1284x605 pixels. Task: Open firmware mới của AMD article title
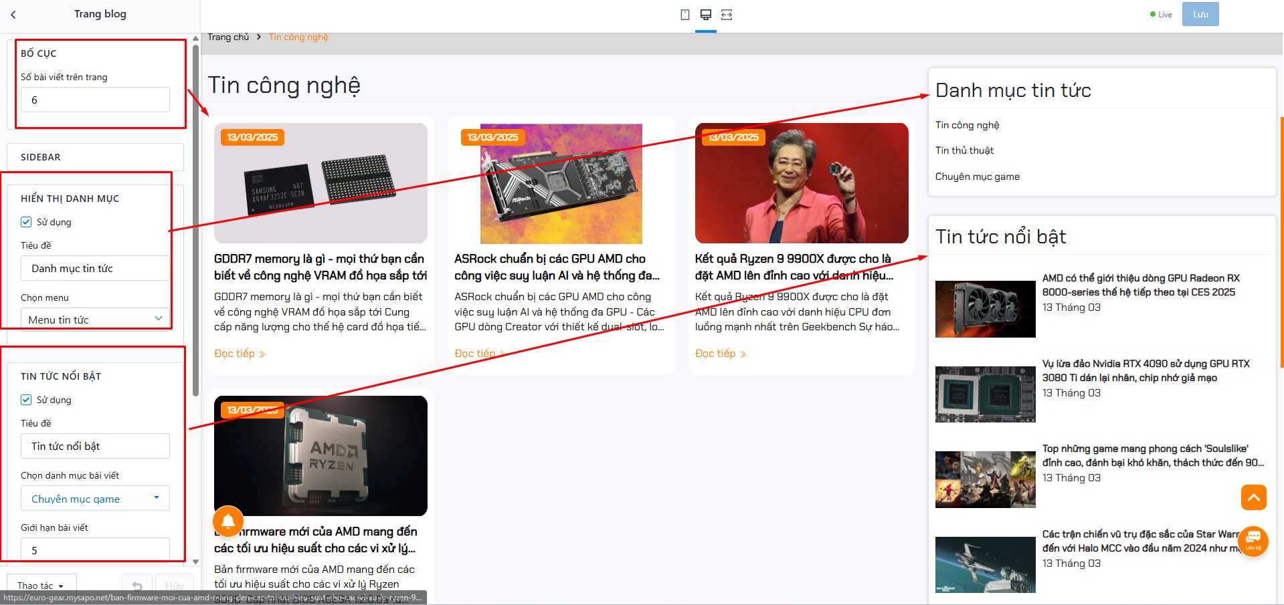click(x=316, y=539)
